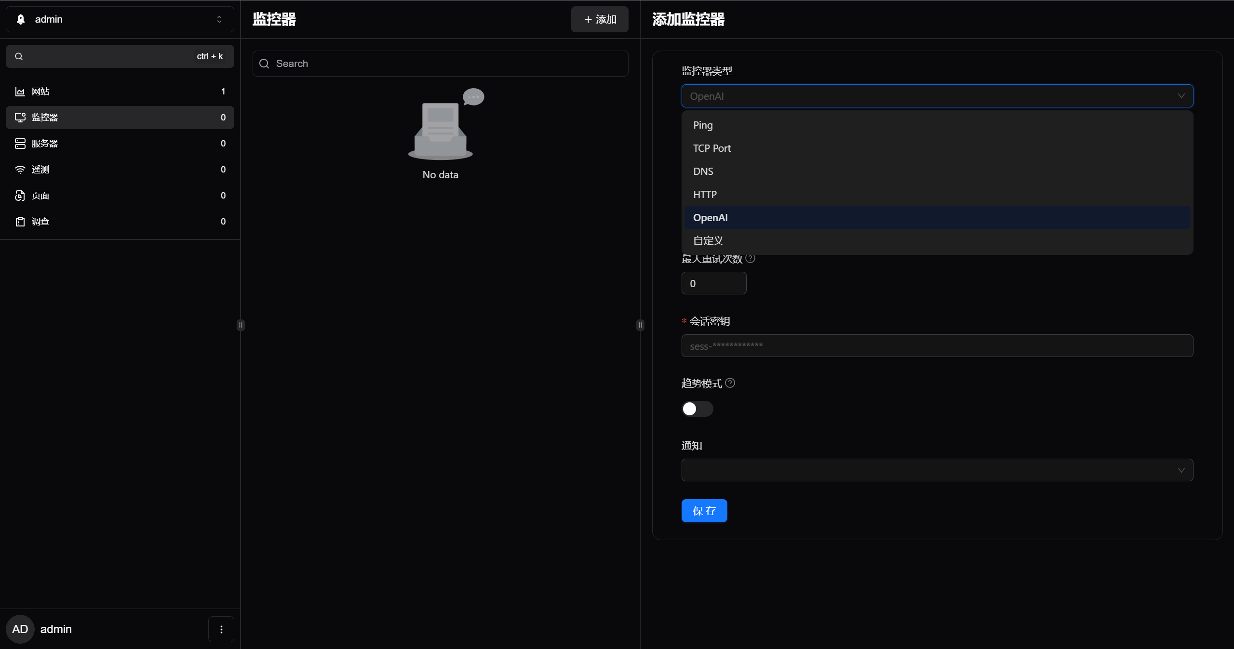Click the resize handle between list and form panels
The image size is (1234, 649).
click(640, 325)
